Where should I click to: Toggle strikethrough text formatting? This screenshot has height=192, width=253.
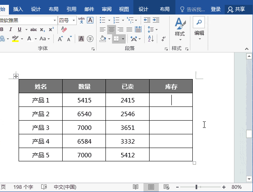coord(34,29)
